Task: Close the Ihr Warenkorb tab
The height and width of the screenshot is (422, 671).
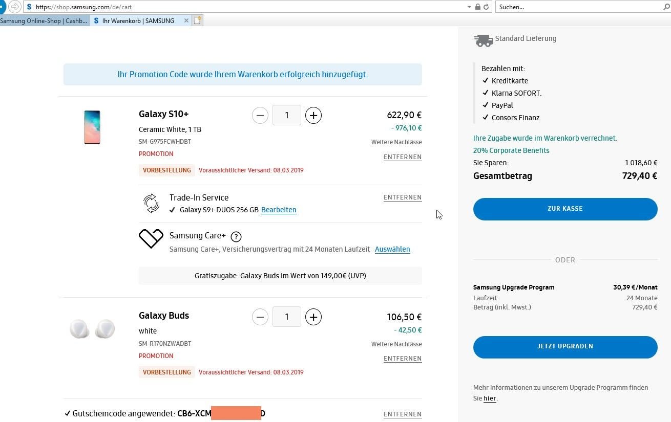Action: tap(186, 21)
